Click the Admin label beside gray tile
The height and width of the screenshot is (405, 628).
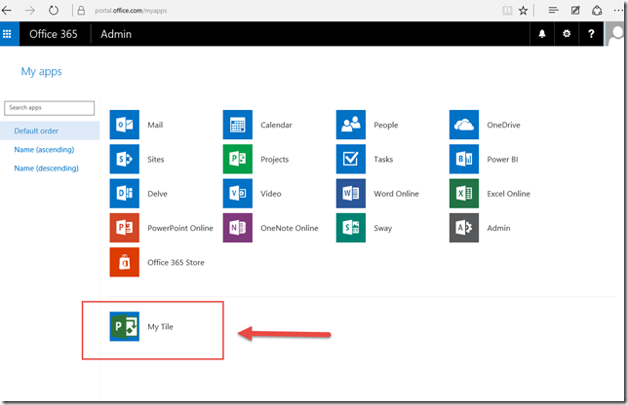pyautogui.click(x=498, y=228)
